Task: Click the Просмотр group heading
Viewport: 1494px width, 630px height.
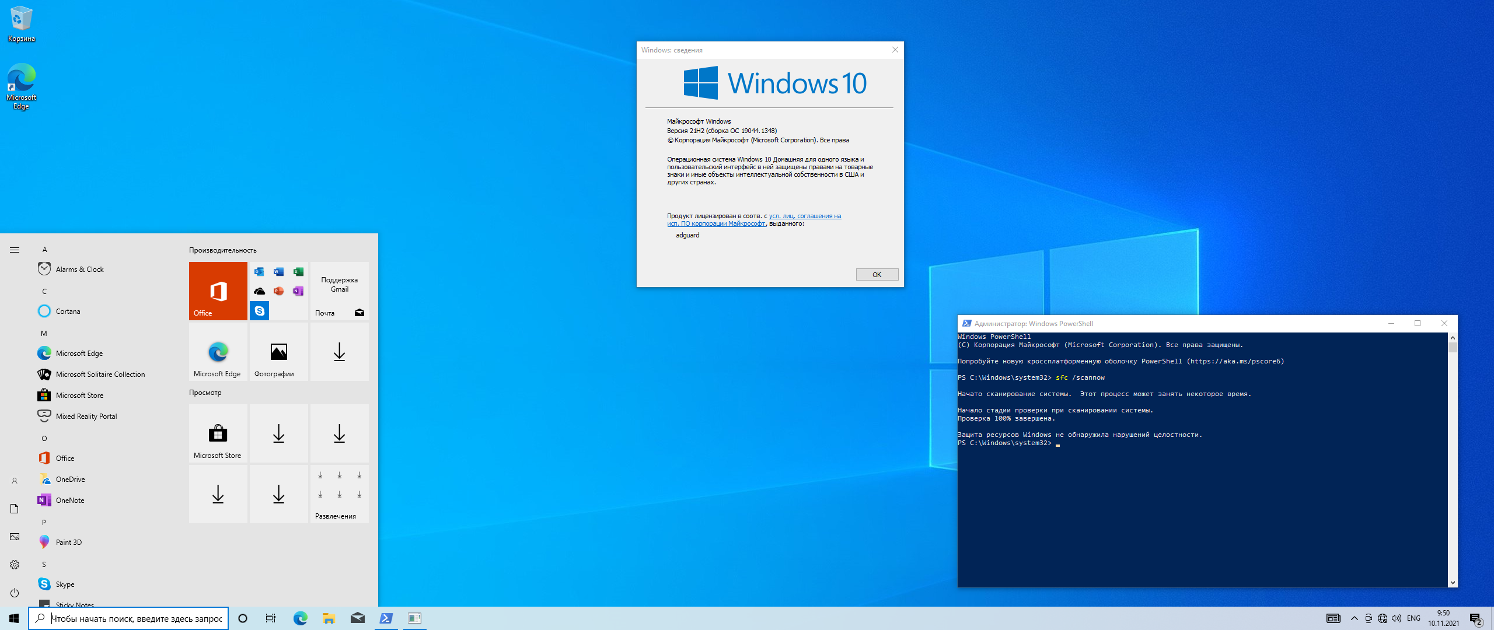Action: [x=205, y=393]
